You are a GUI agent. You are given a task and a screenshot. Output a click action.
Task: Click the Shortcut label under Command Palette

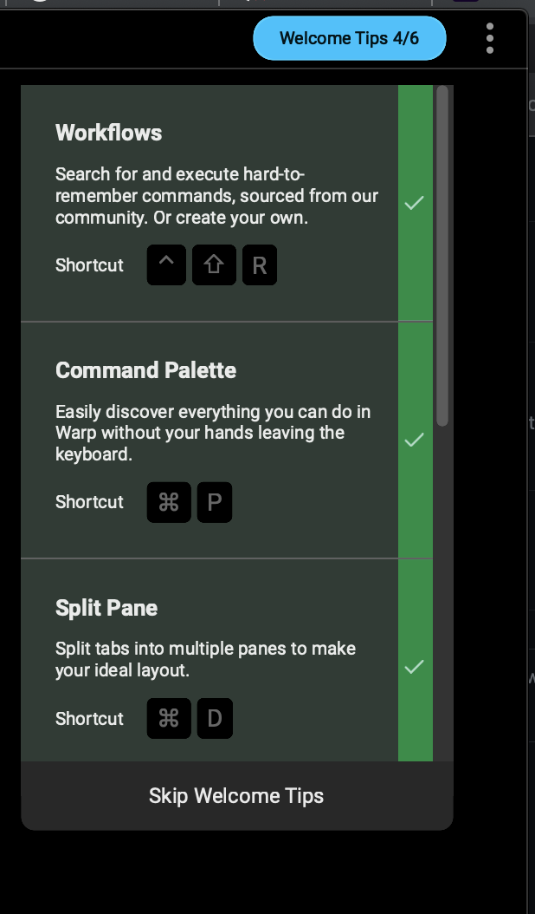(x=89, y=502)
